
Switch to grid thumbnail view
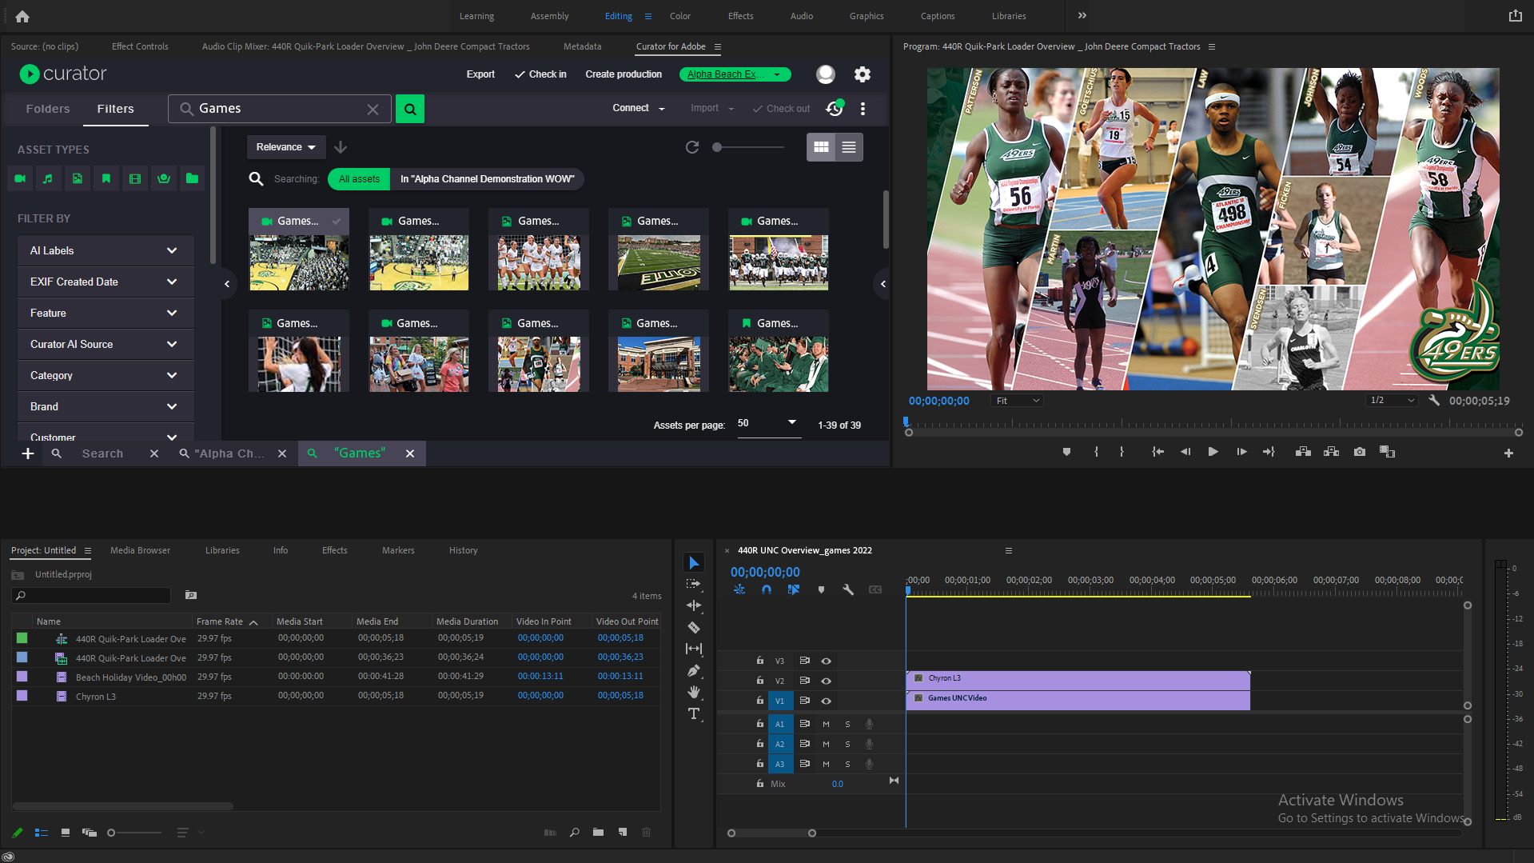[821, 147]
